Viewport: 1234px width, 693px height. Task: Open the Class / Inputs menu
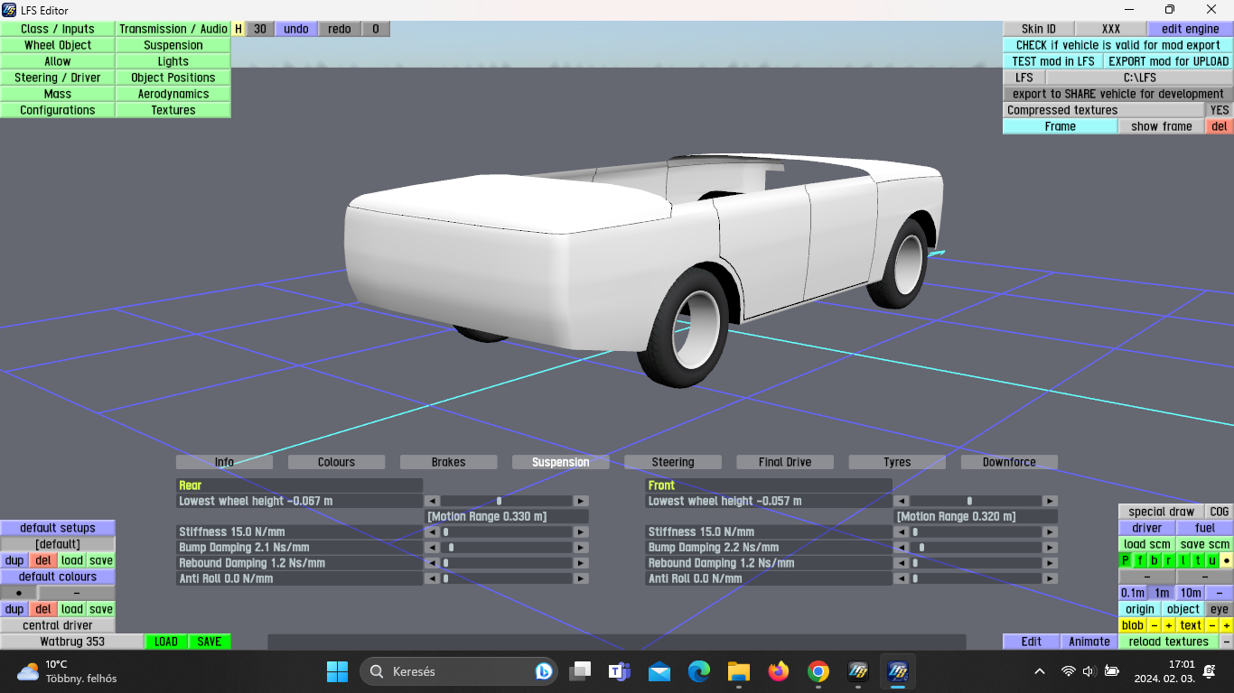(58, 29)
